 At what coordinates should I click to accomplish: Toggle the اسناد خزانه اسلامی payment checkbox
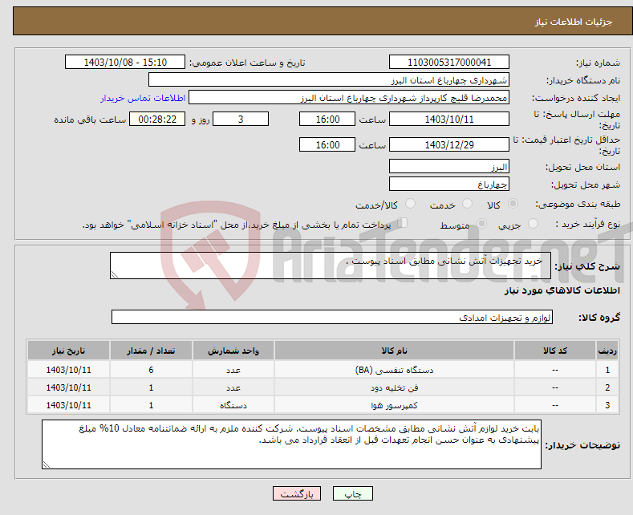coord(403,223)
